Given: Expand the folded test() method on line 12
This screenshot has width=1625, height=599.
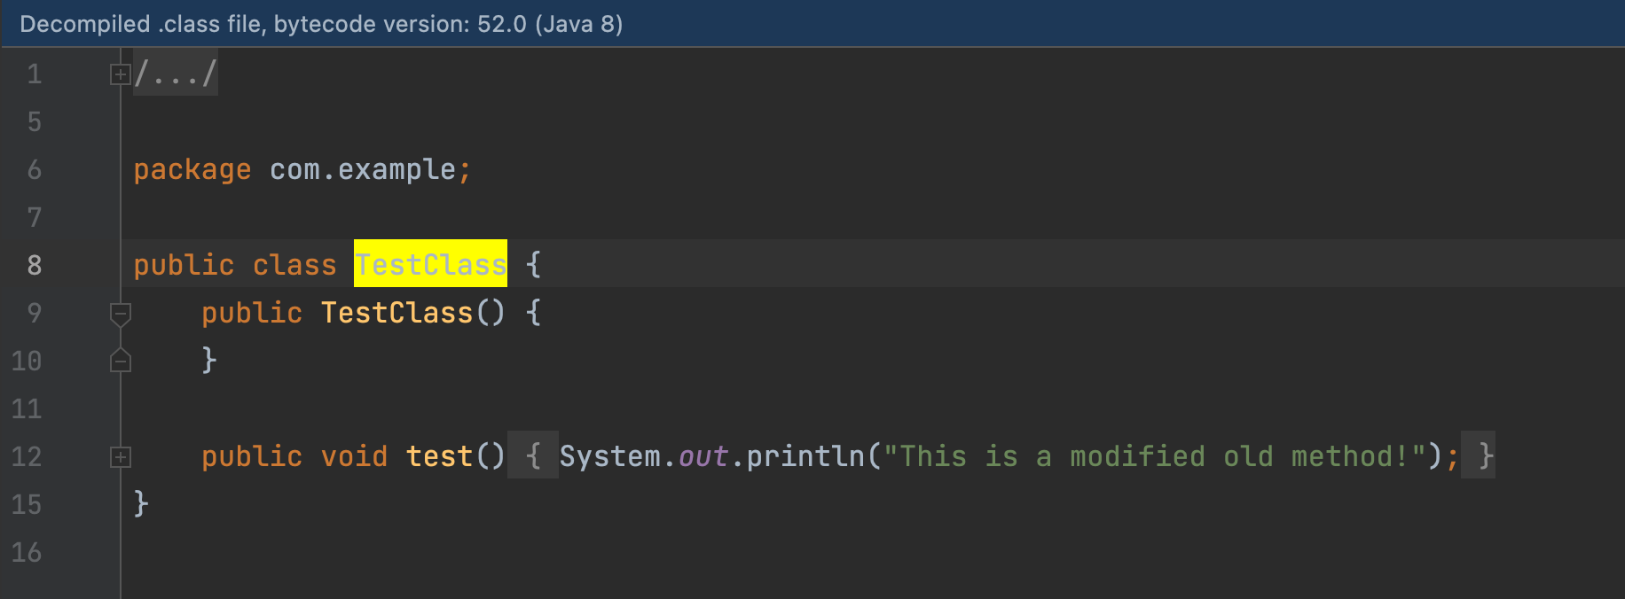Looking at the screenshot, I should [x=121, y=457].
